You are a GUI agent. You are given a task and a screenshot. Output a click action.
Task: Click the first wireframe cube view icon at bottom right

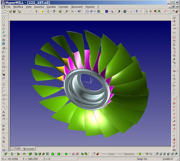(157, 154)
